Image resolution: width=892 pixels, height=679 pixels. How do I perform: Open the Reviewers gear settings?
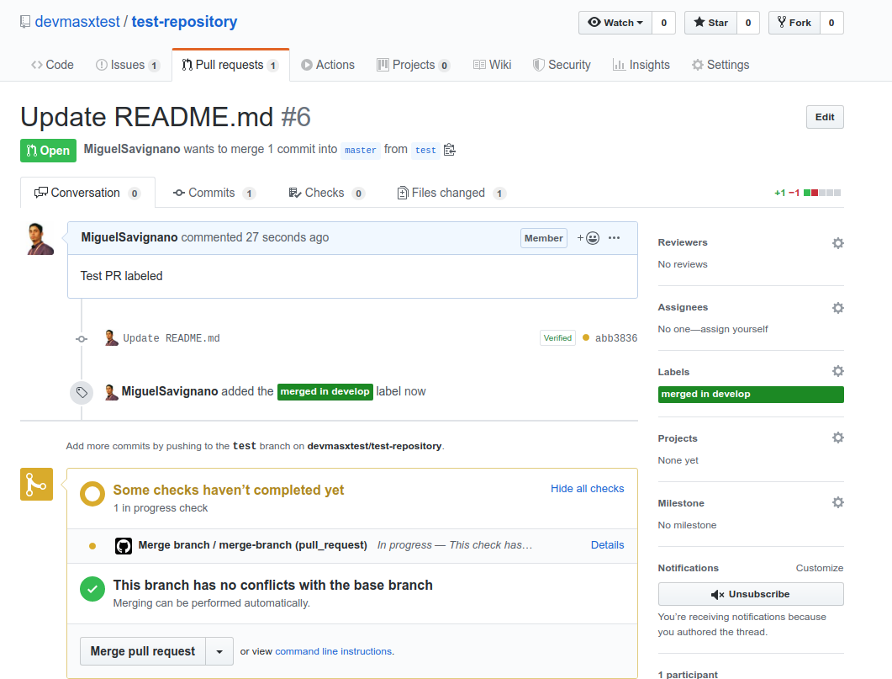(x=838, y=243)
